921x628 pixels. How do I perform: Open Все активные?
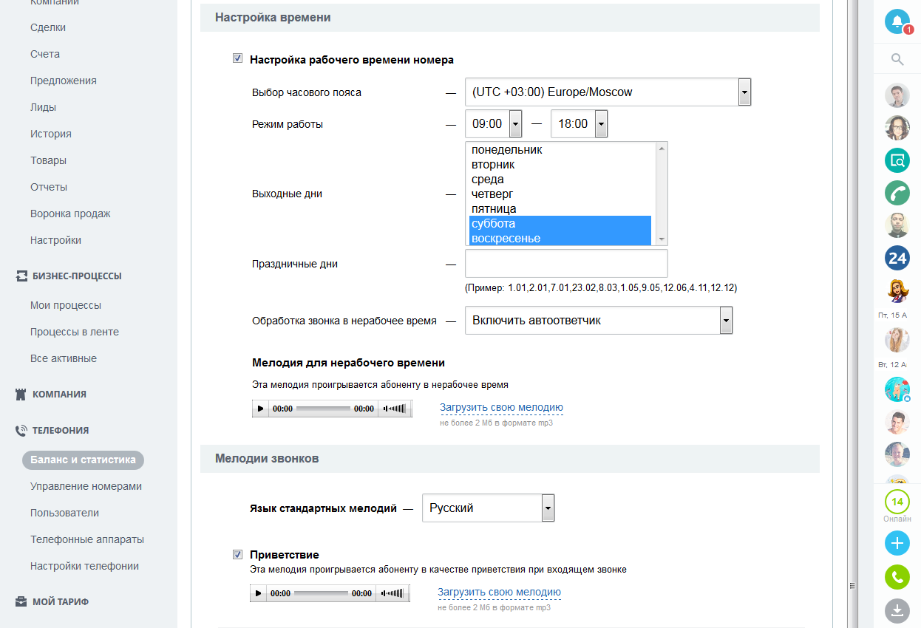(x=64, y=358)
